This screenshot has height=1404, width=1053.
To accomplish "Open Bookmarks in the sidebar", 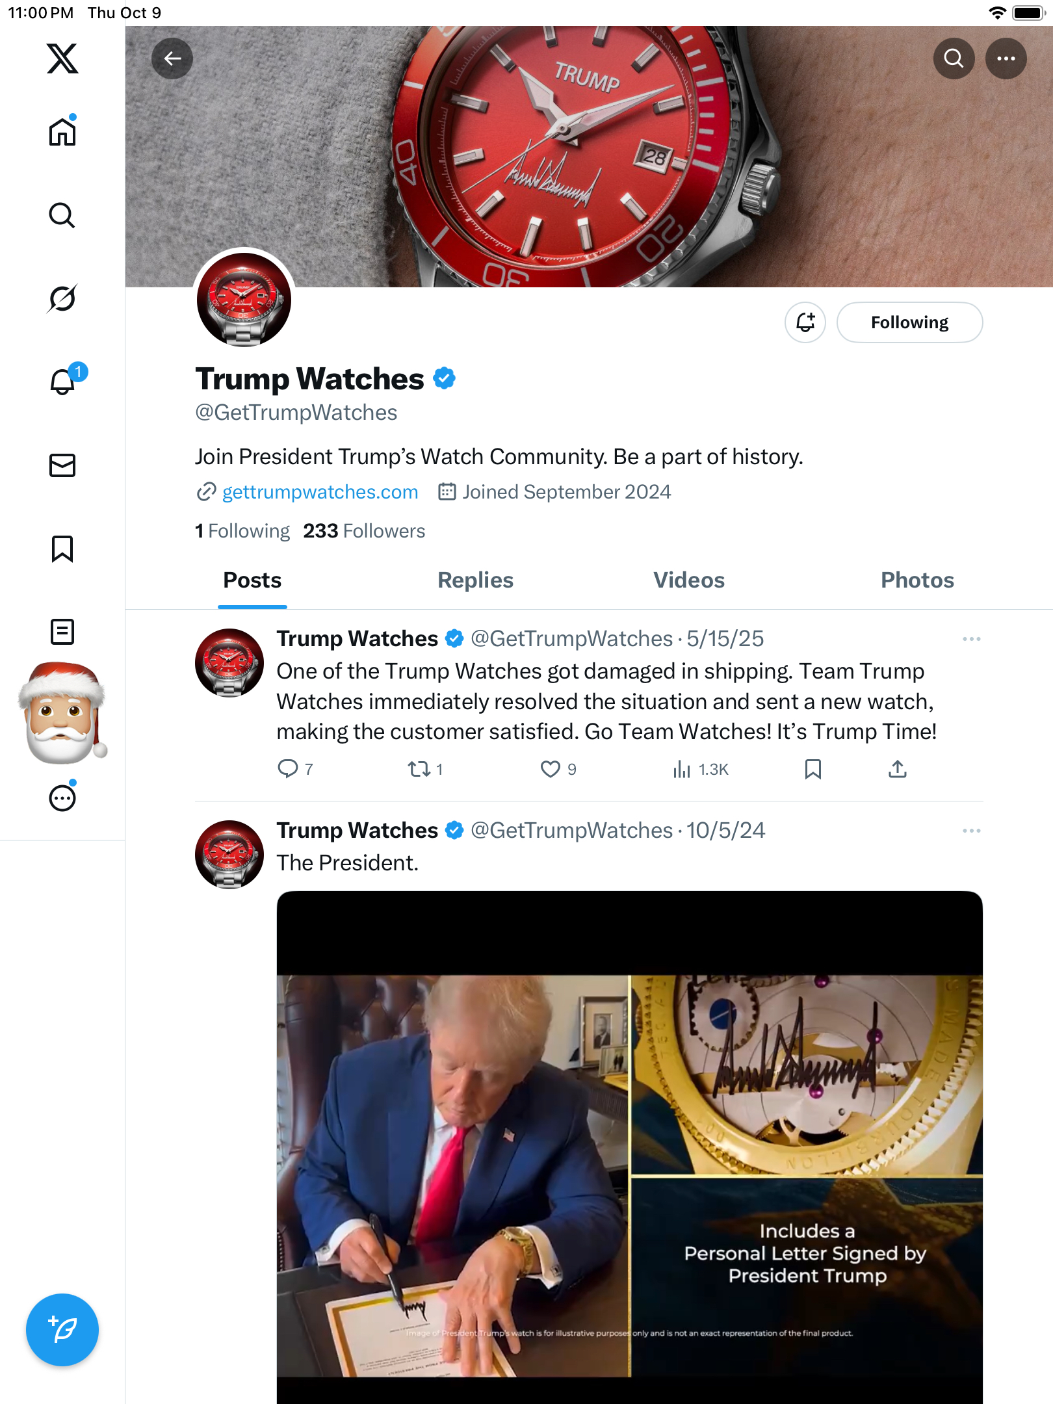I will point(62,549).
